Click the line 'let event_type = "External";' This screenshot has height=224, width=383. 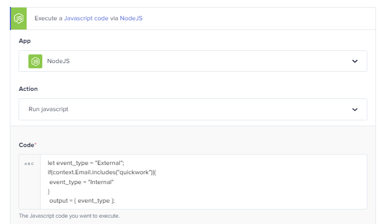click(x=86, y=163)
